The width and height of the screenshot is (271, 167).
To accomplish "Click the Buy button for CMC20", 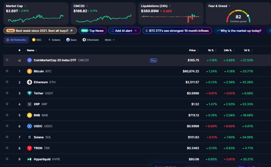I will tap(153, 60).
